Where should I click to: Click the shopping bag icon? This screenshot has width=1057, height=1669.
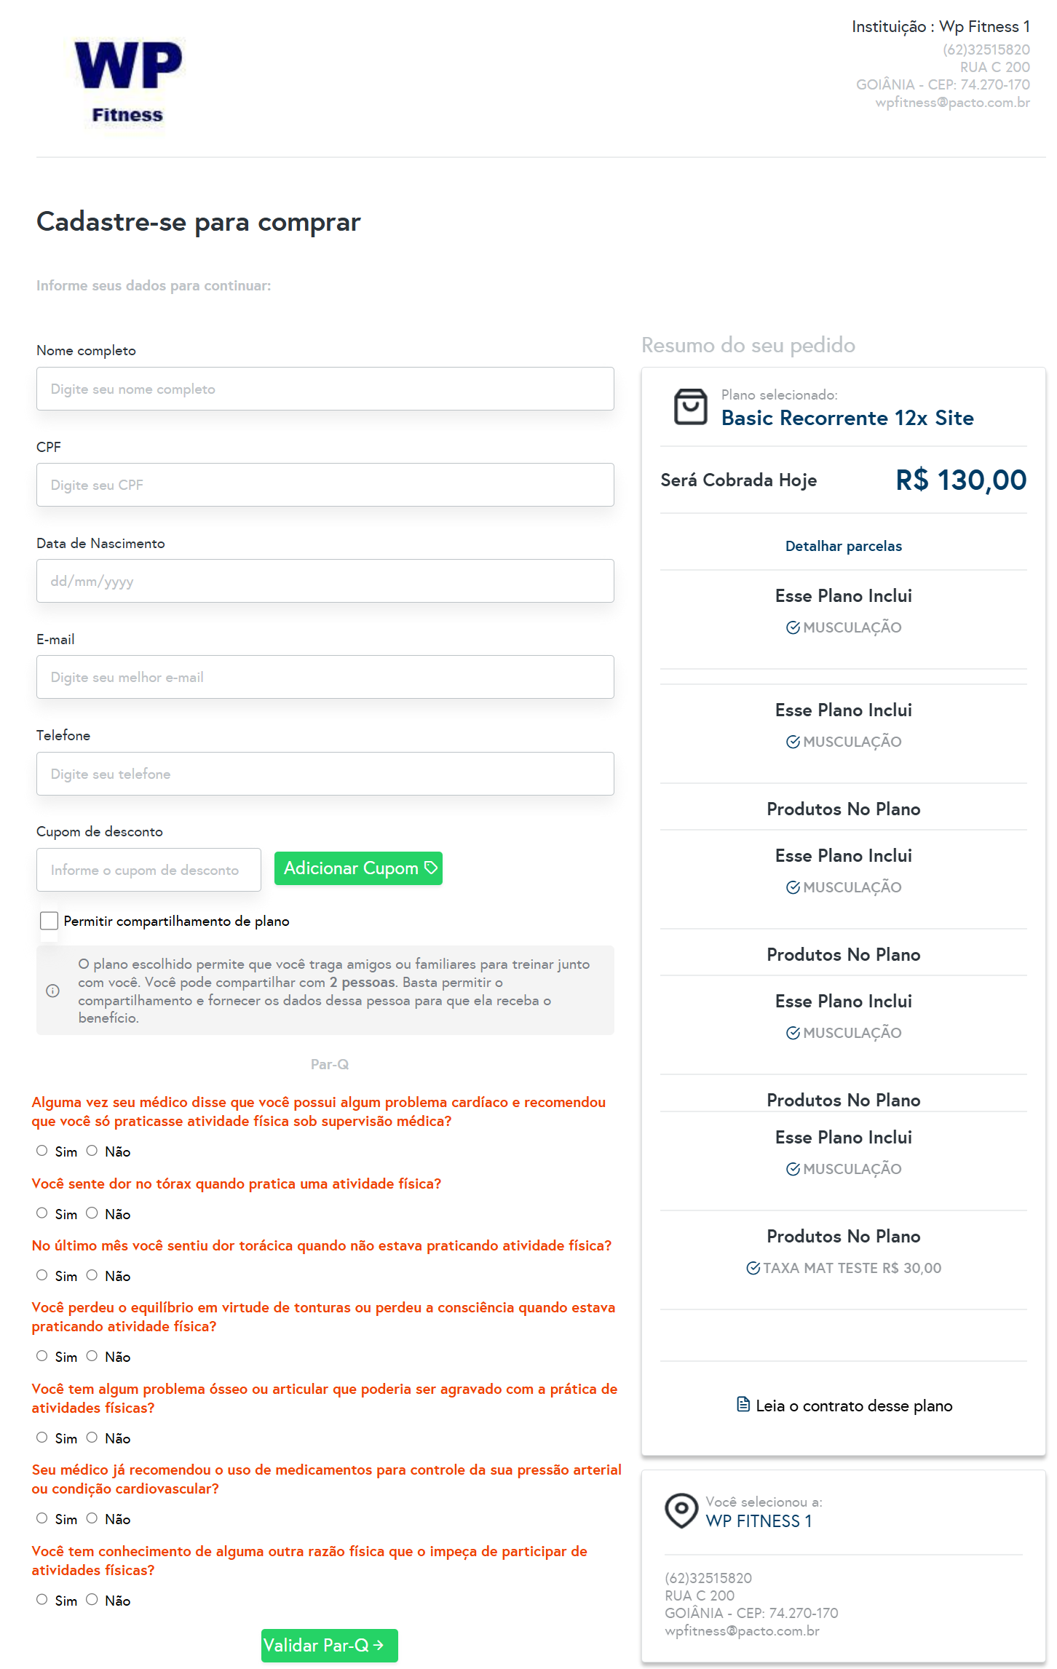click(690, 407)
